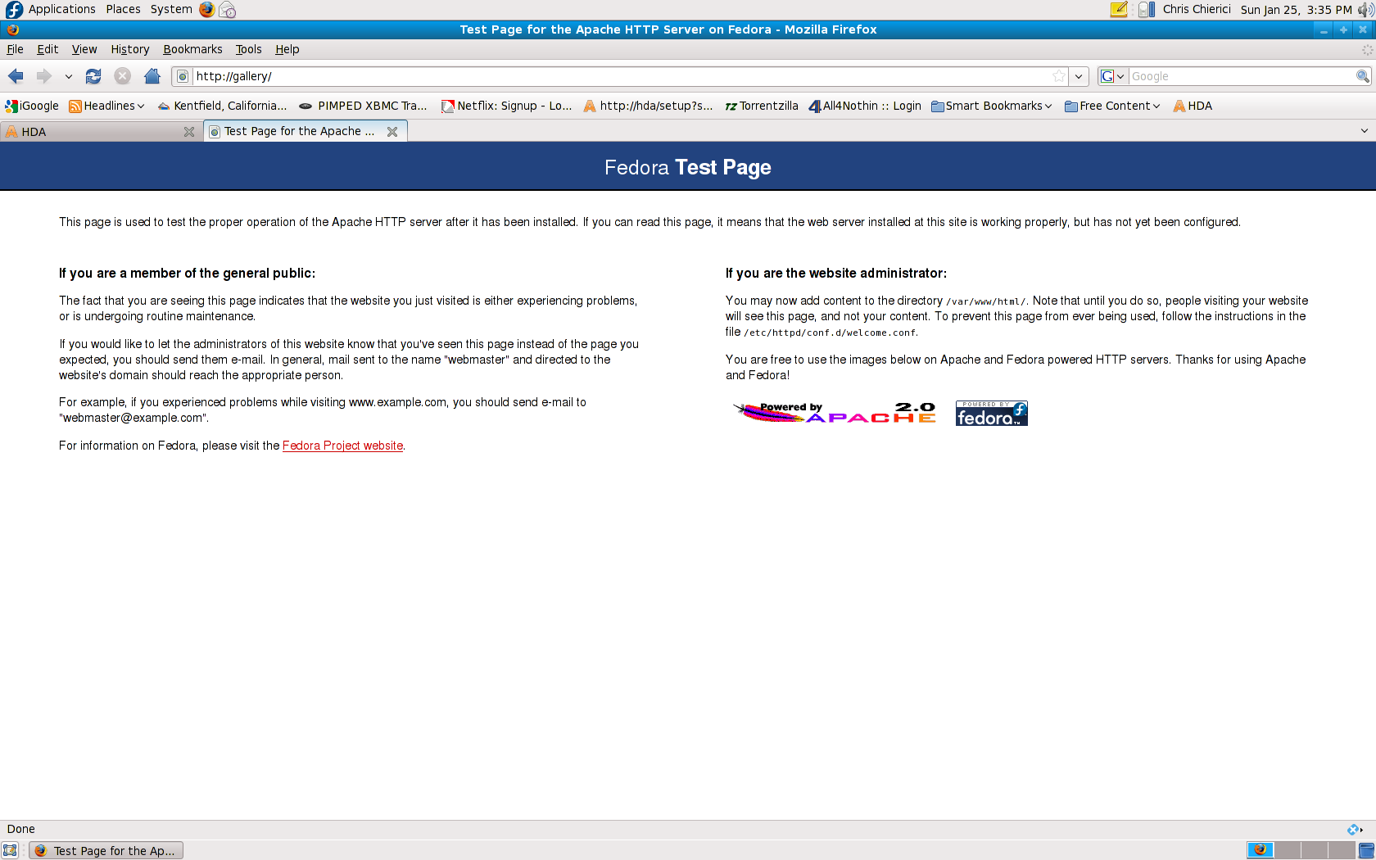
Task: Select the Test Page for the Apache tab
Action: (295, 131)
